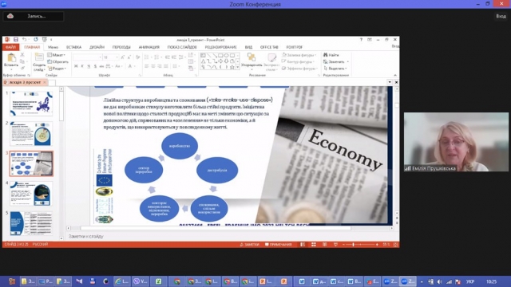Toggle ПРИМЕЧАНИЯ comments pane in status bar
Image resolution: width=511 pixels, height=287 pixels.
tap(278, 245)
